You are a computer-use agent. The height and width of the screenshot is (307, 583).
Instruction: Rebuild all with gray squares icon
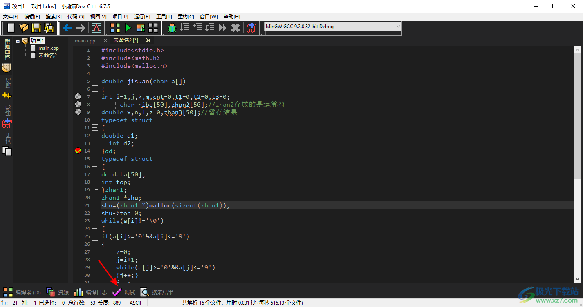(153, 28)
